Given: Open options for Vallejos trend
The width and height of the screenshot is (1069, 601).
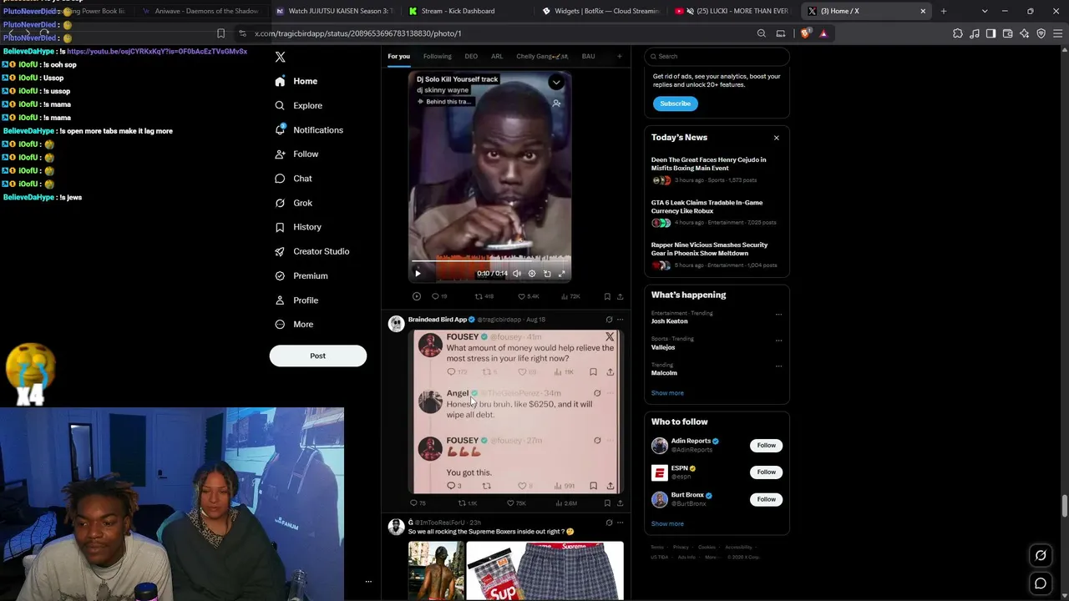Looking at the screenshot, I should [x=778, y=341].
